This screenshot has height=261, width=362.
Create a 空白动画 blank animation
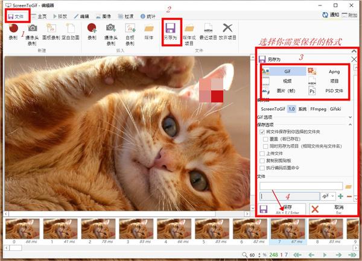[71, 31]
